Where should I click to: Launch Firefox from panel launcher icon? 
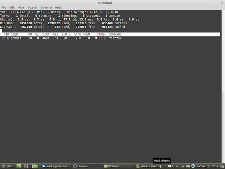pyautogui.click(x=26, y=166)
